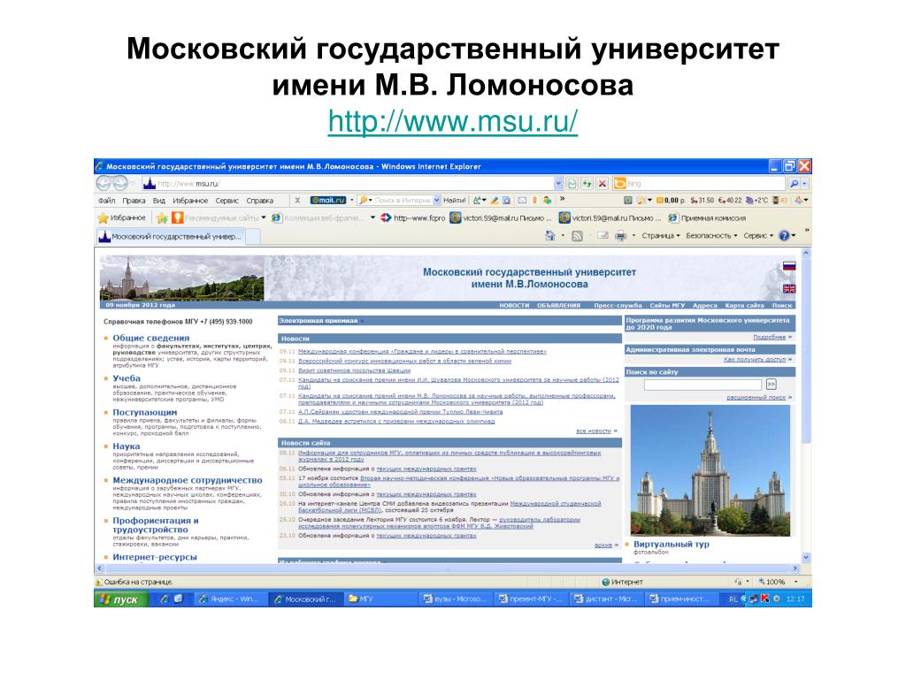Open the МГУ folder taskbar button

click(380, 599)
